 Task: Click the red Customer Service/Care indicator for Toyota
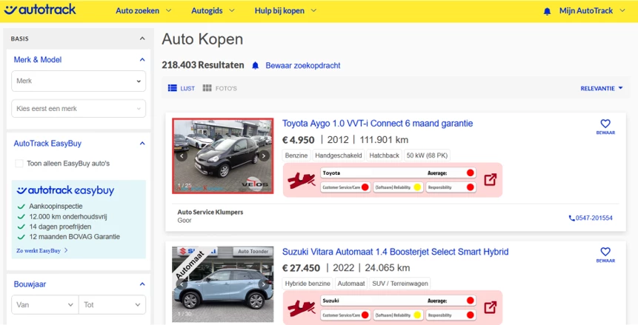(x=365, y=187)
